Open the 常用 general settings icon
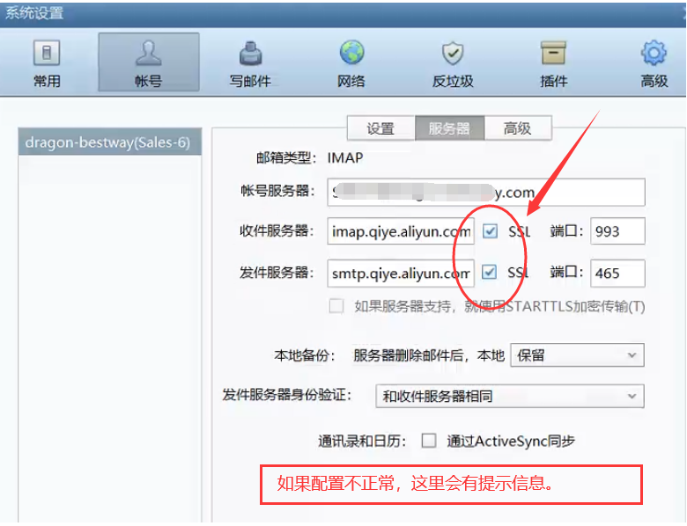687x526 pixels. (47, 55)
